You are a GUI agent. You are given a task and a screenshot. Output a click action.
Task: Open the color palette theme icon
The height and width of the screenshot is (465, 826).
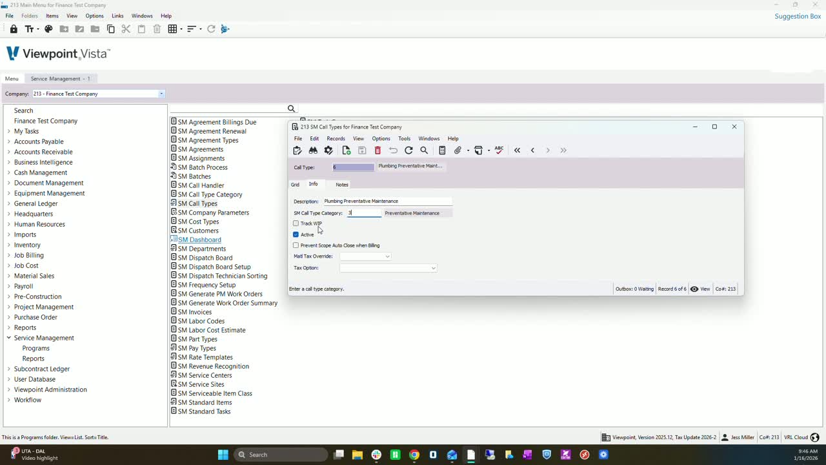(x=48, y=29)
